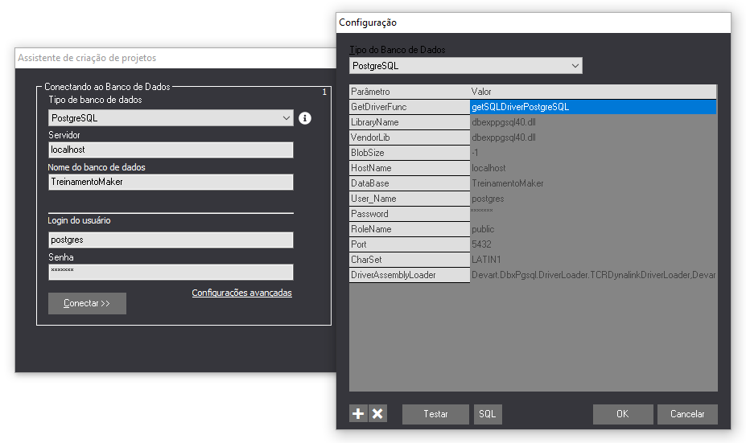
Task: Click the X icon to remove parameter
Action: 377,414
